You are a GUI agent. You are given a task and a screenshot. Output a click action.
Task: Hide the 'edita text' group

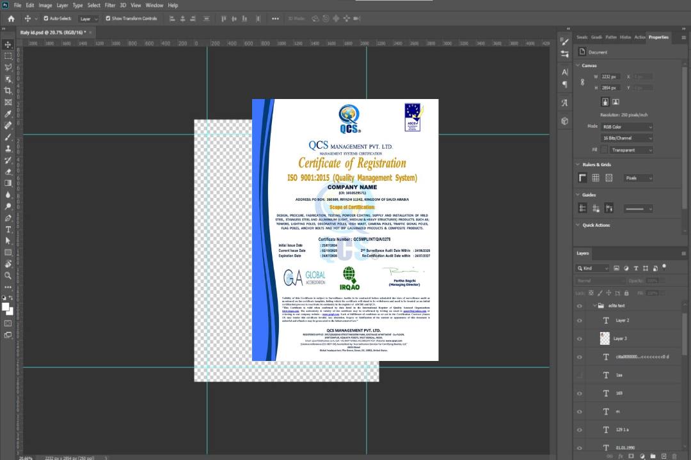pos(580,306)
